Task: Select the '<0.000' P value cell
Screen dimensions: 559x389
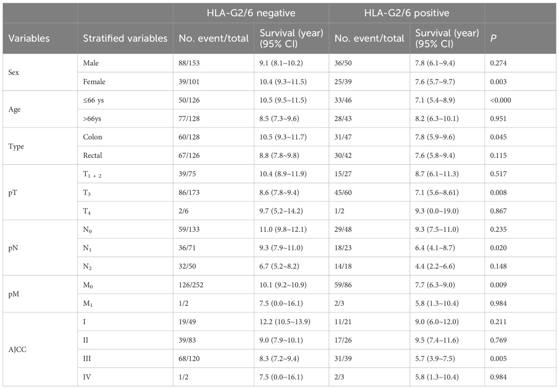Action: point(500,100)
